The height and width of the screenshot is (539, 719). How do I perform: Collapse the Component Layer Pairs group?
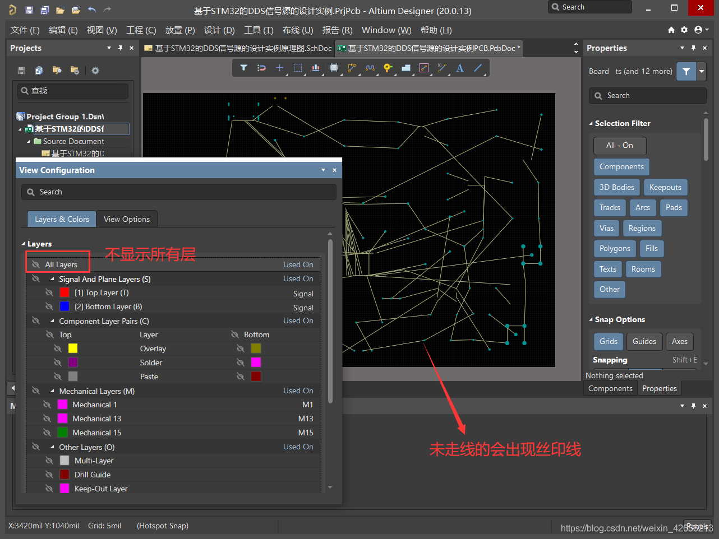(x=52, y=321)
